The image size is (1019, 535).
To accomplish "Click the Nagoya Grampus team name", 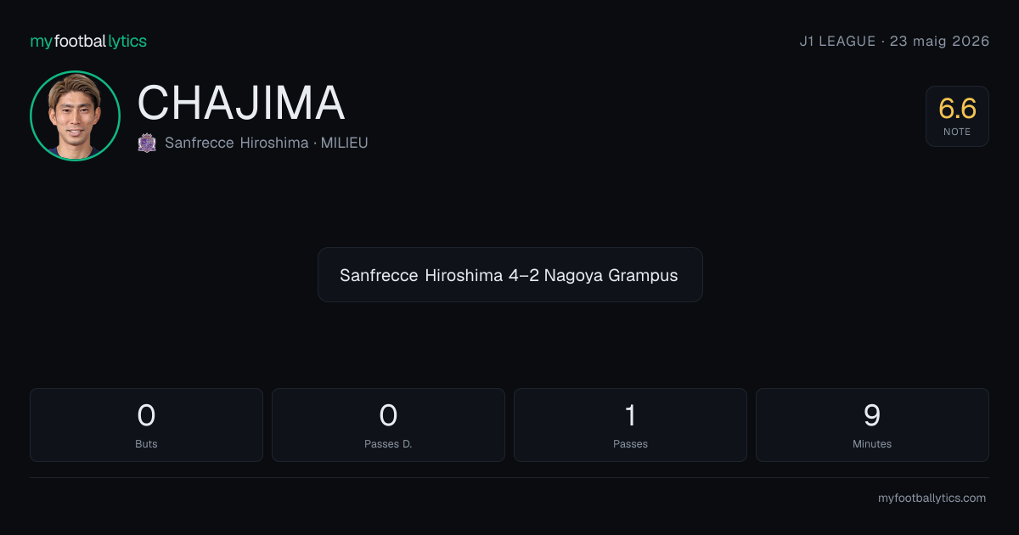I will (x=611, y=275).
